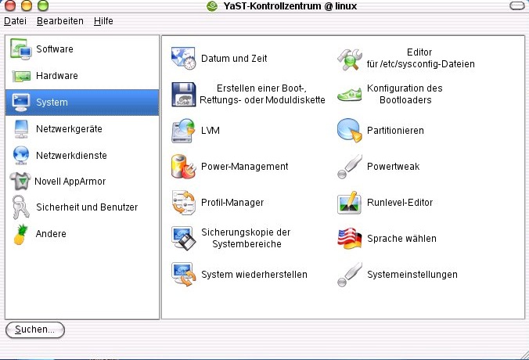Click the Sprache wählen label
This screenshot has width=529, height=360.
tap(401, 239)
